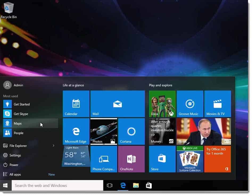This screenshot has width=252, height=196.
Task: Open the Mail tile
Action: click(118, 104)
